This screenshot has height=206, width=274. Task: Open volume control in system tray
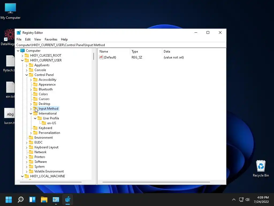[248, 200]
